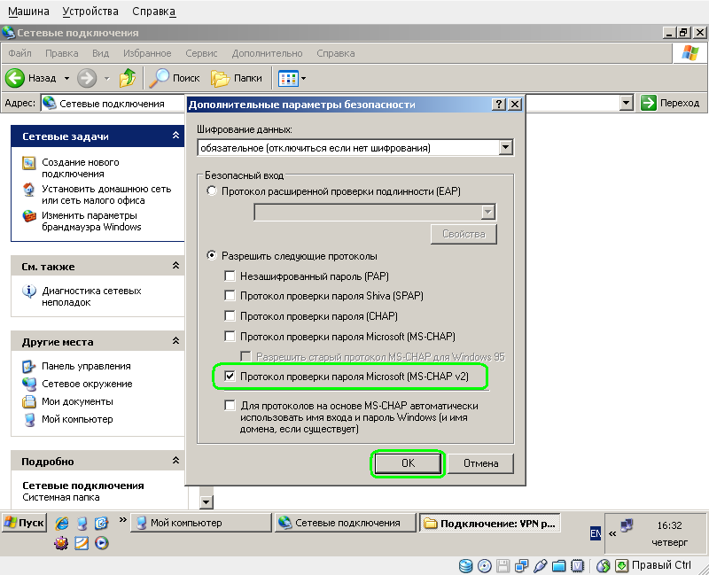
Task: Click the dialog's question mark help button
Action: click(498, 105)
